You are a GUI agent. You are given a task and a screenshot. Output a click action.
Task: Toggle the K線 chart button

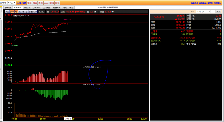coord(7,12)
